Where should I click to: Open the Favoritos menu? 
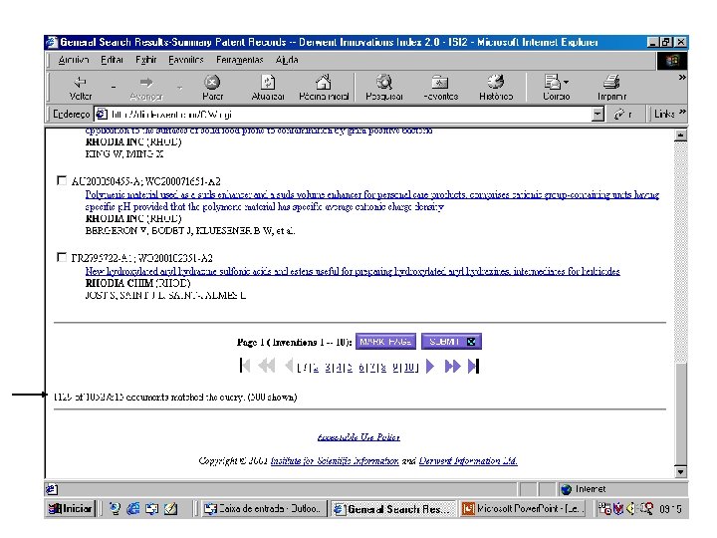(185, 60)
